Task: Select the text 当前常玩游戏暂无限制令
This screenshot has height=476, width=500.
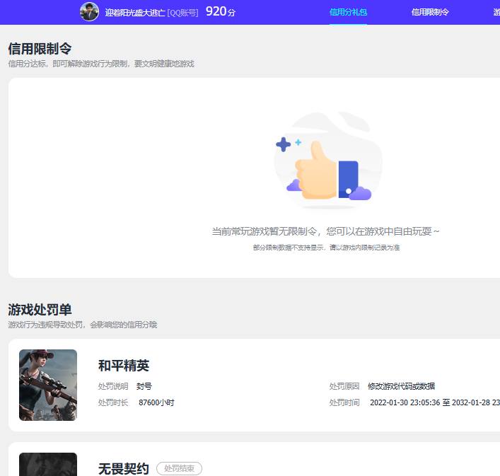Action: (264, 231)
